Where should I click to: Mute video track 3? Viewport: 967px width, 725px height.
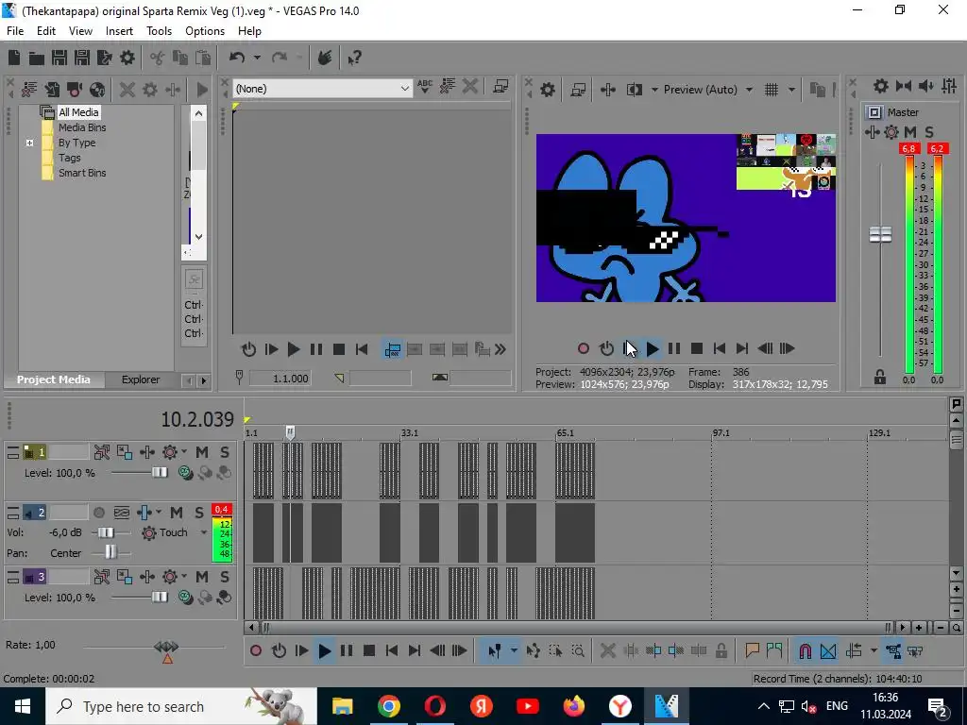point(202,577)
